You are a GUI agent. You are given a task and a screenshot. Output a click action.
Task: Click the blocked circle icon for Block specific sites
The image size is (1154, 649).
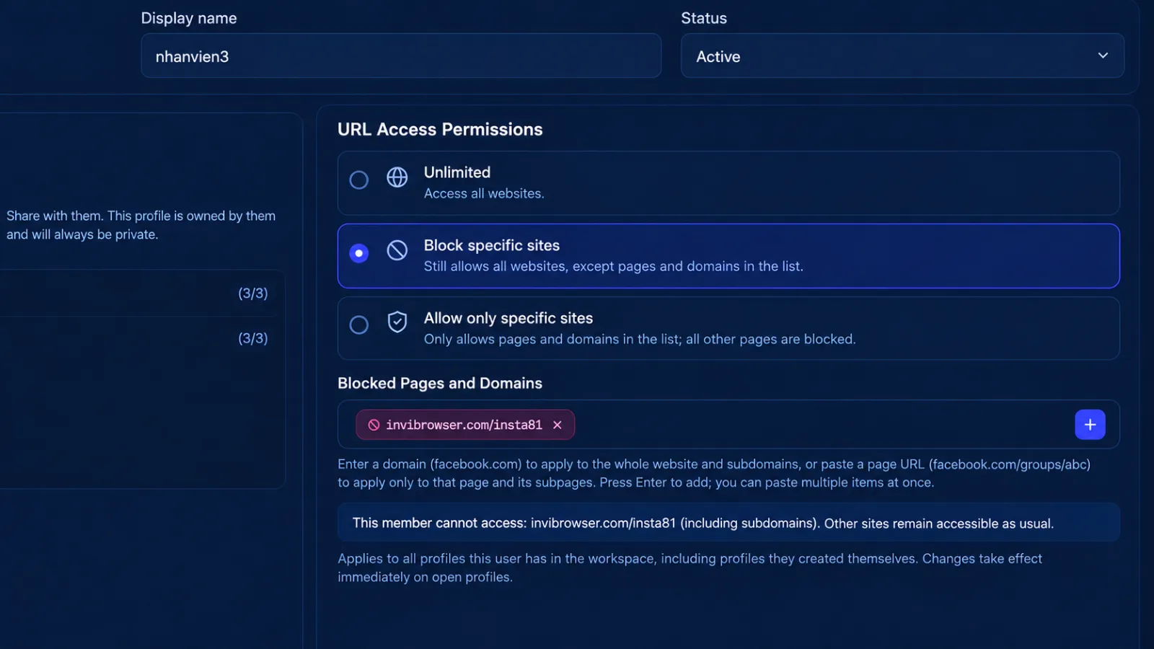click(x=397, y=250)
